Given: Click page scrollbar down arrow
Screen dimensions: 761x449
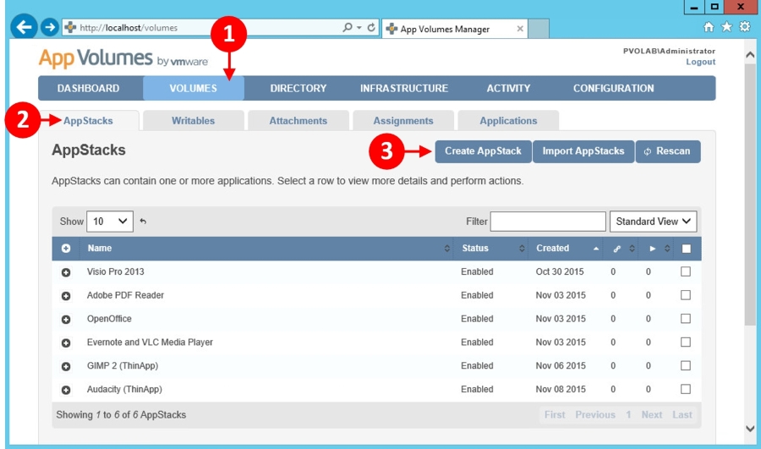Looking at the screenshot, I should click(x=750, y=429).
